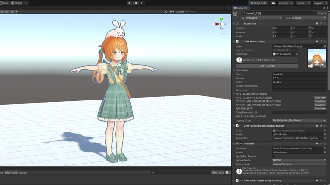Collapse the Information section
Viewport: 330px width, 185px height.
[x=234, y=70]
